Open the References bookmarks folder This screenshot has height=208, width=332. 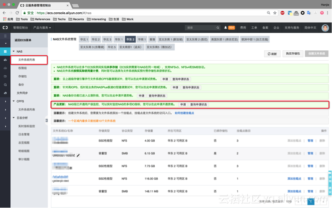pos(40,19)
